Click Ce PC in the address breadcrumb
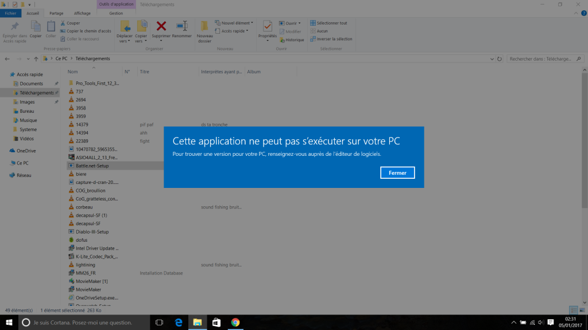Viewport: 588px width, 330px height. click(61, 59)
